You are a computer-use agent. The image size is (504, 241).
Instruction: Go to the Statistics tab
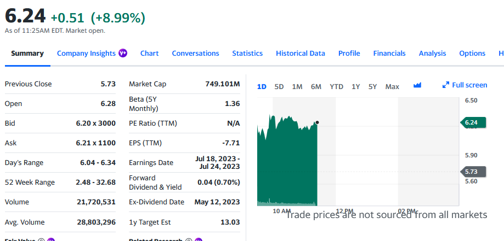click(x=247, y=53)
